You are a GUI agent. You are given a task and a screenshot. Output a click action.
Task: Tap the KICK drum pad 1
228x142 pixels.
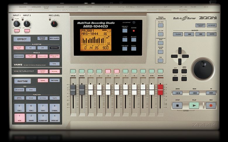coord(20,118)
